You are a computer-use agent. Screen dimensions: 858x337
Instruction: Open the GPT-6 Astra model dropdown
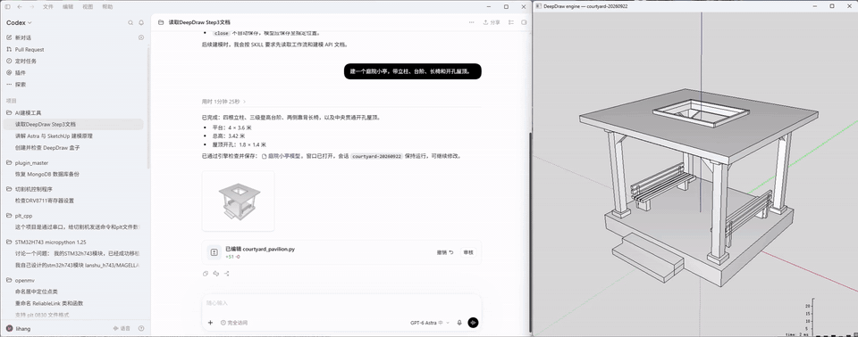[x=430, y=323]
